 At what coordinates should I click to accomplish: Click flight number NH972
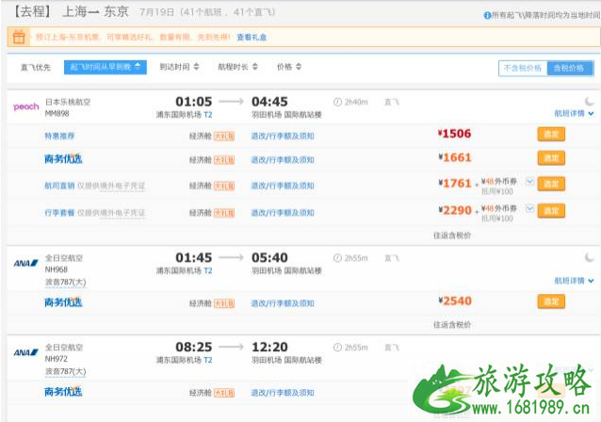(x=56, y=359)
